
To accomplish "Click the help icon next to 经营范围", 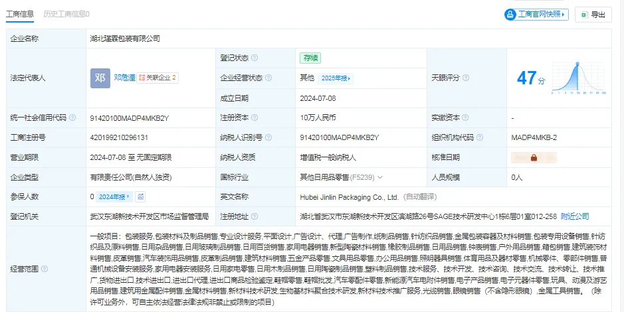I will click(45, 269).
